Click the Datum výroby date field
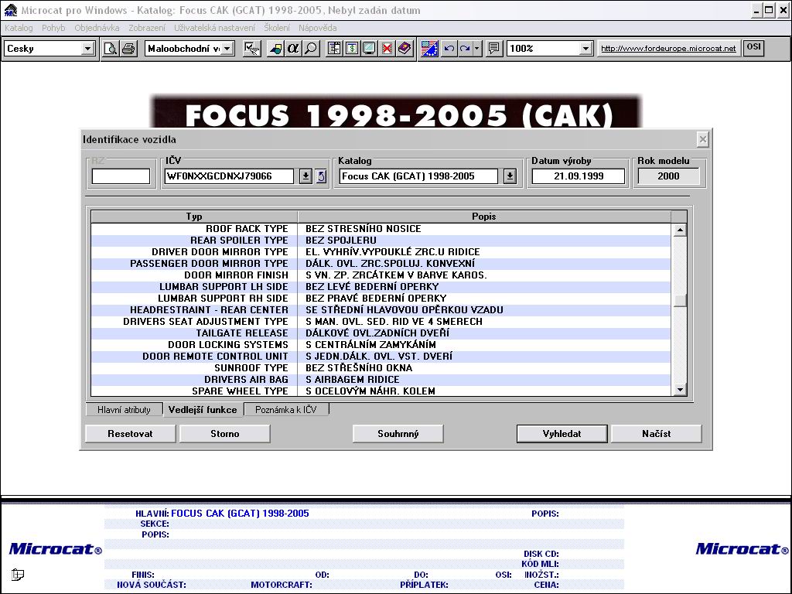This screenshot has width=792, height=594. [x=579, y=176]
